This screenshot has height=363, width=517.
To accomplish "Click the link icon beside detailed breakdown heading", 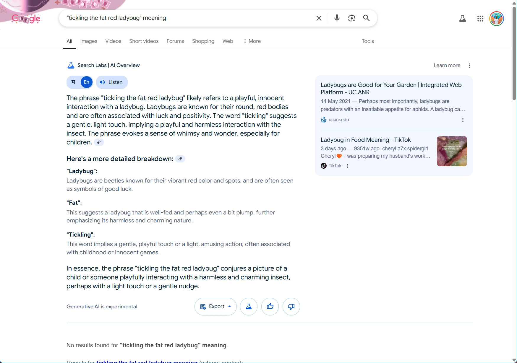I will tap(180, 159).
